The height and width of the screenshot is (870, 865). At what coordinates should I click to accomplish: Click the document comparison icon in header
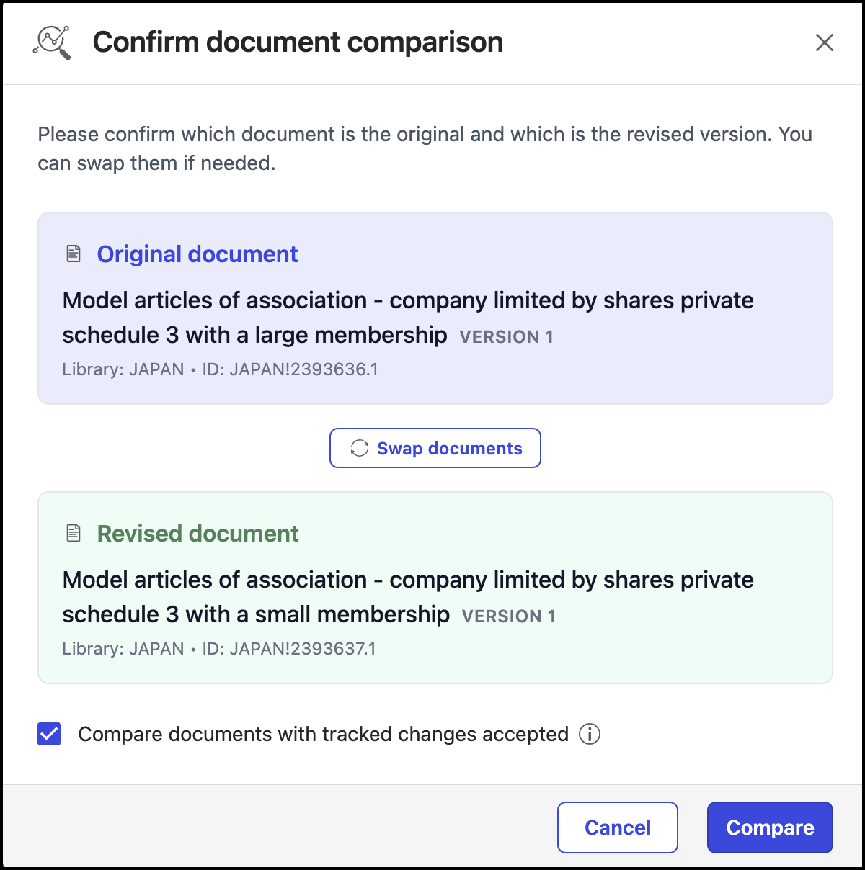[52, 42]
